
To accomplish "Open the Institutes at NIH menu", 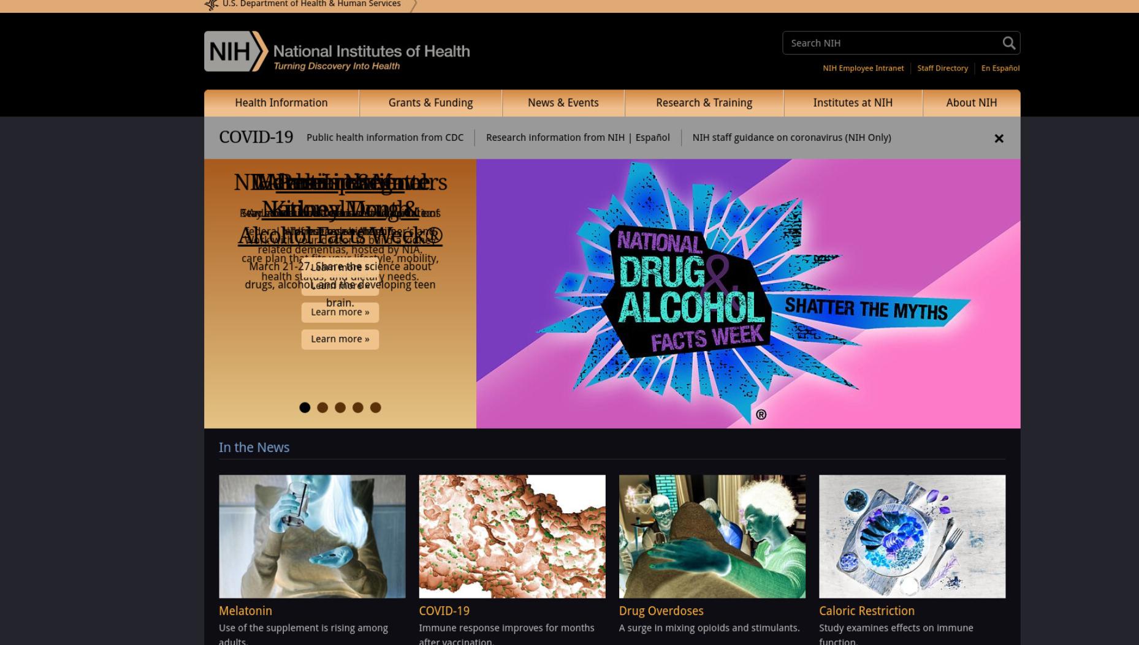I will pos(853,103).
